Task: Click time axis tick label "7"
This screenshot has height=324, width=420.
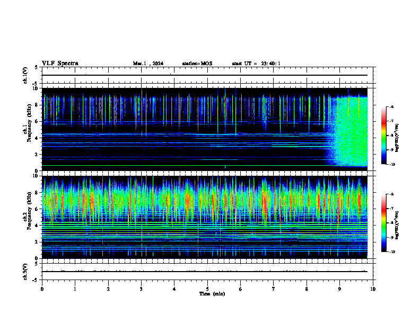Action: click(x=274, y=289)
